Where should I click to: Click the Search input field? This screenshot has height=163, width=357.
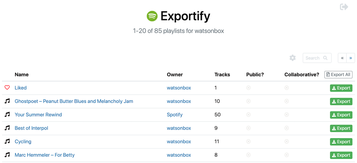[x=317, y=58]
